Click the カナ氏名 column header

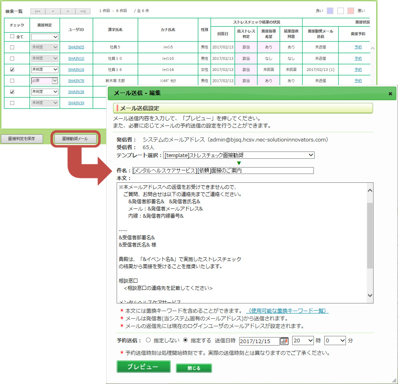[168, 30]
